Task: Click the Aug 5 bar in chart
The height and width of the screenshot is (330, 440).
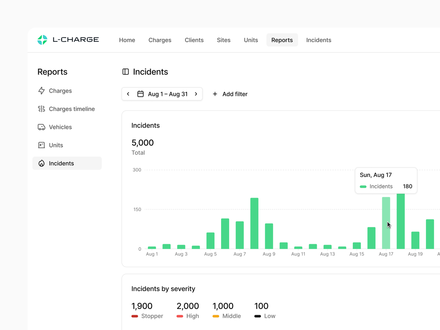Action: coord(210,241)
